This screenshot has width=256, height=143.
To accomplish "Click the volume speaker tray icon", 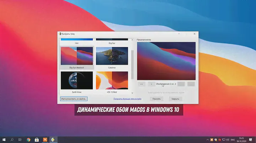I will [229, 139].
